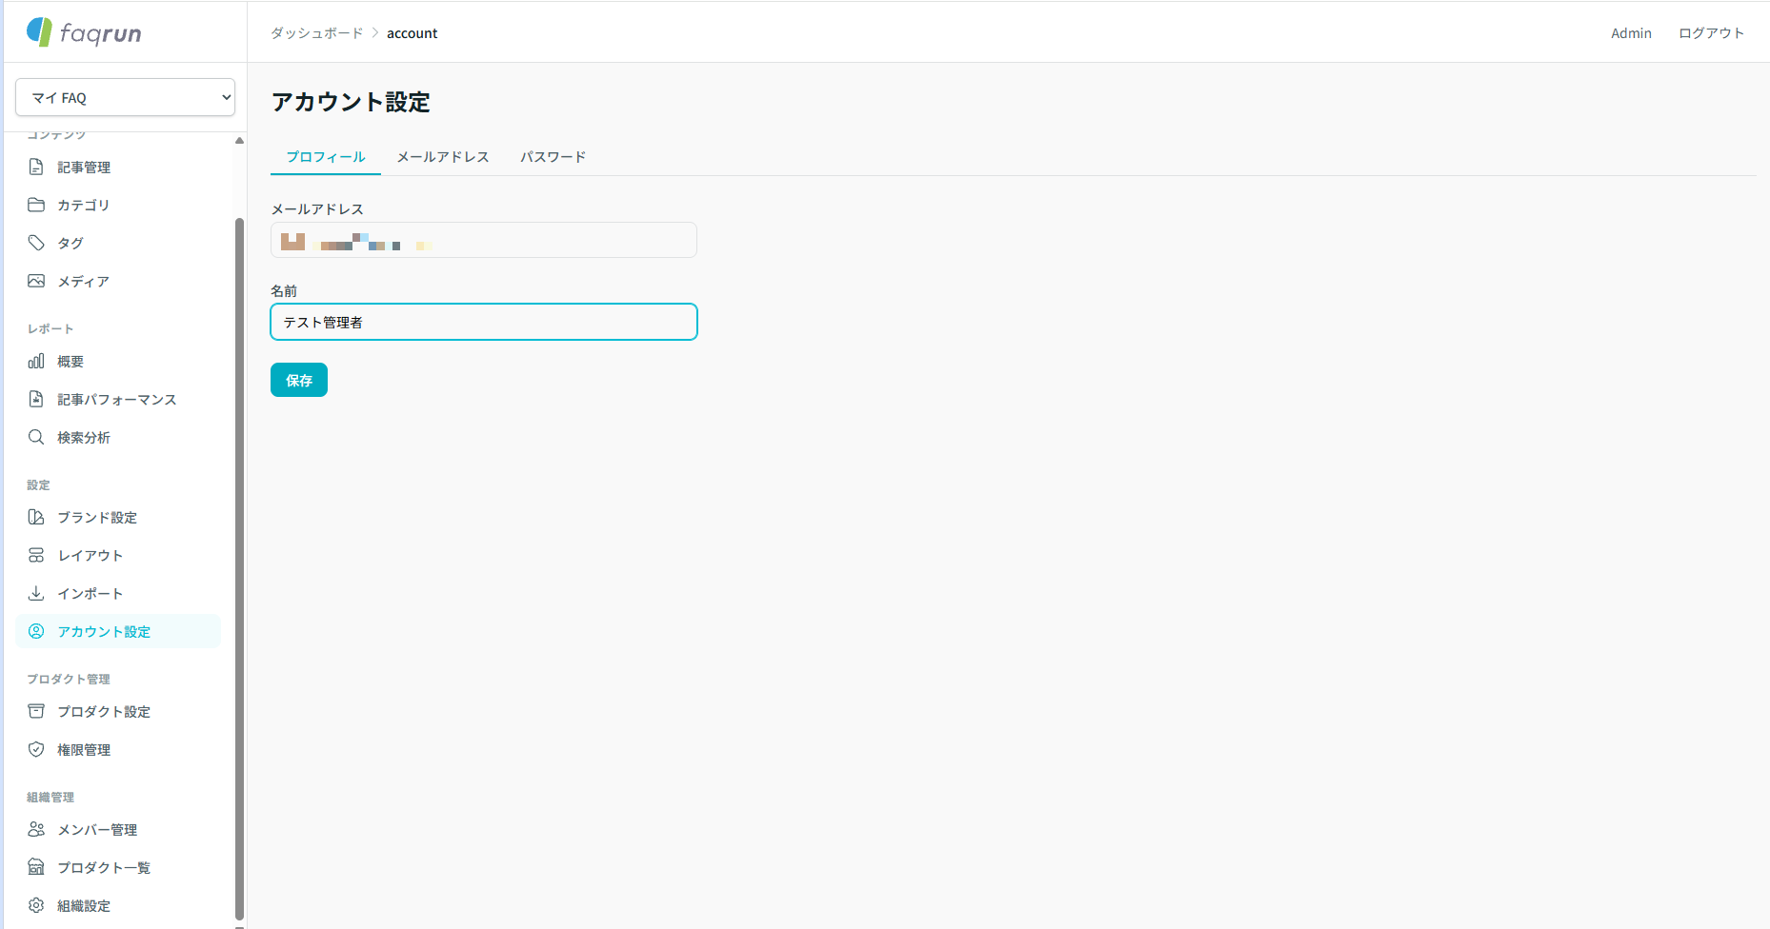The image size is (1770, 929).
Task: Click the 組織設定 gear icon
Action: click(36, 905)
